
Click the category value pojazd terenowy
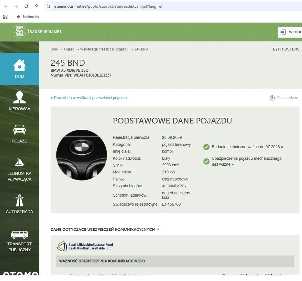coord(176,145)
